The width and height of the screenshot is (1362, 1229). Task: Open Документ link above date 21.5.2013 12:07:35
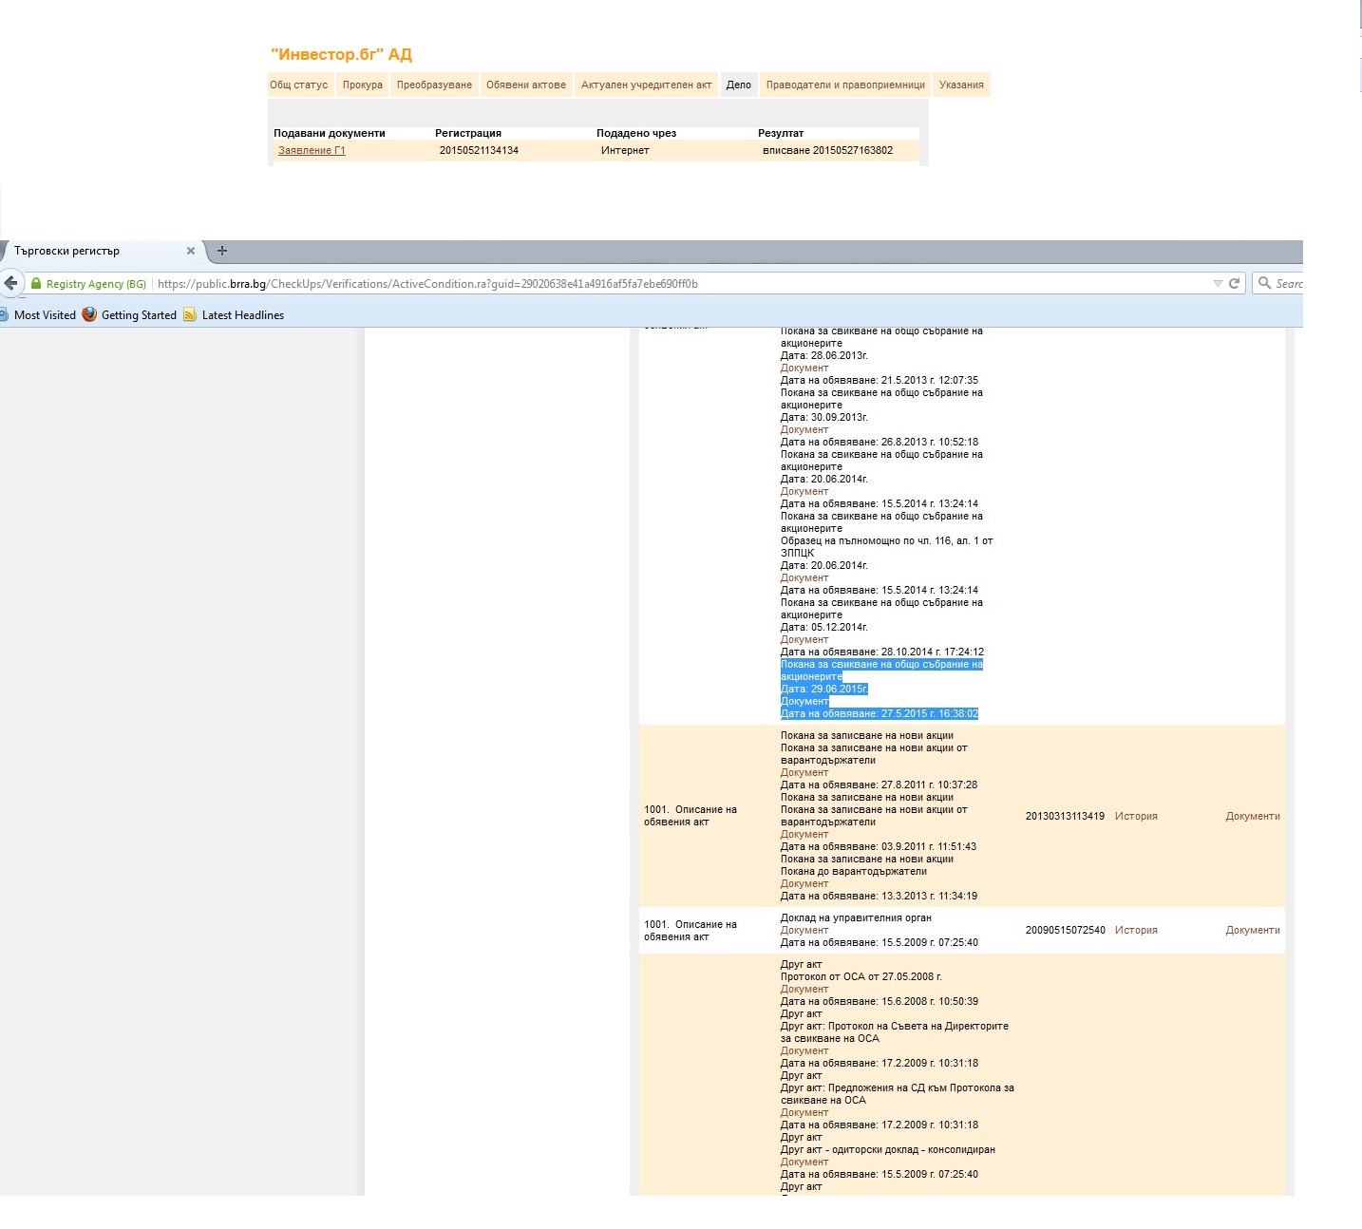[804, 368]
